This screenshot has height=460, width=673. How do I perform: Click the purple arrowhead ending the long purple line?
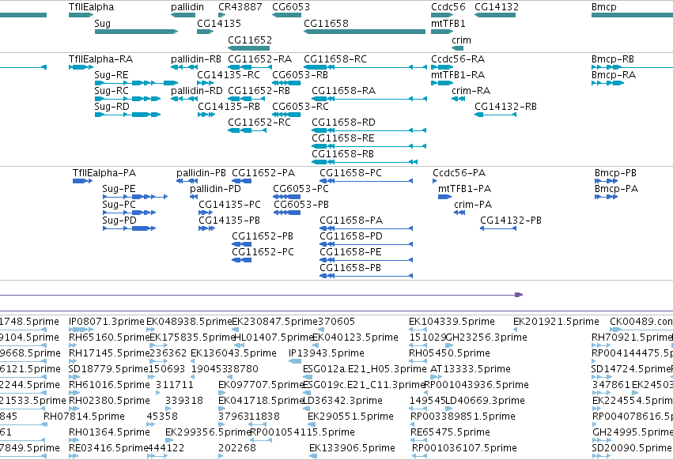point(519,295)
